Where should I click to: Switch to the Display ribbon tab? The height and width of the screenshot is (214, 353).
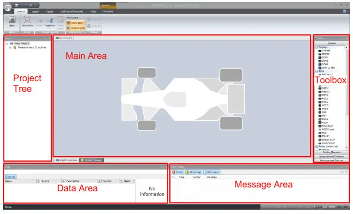[49, 12]
